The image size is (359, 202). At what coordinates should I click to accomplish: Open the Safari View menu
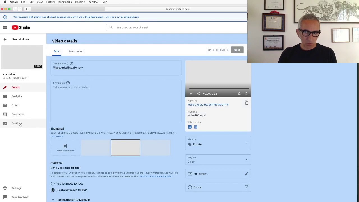click(x=40, y=2)
